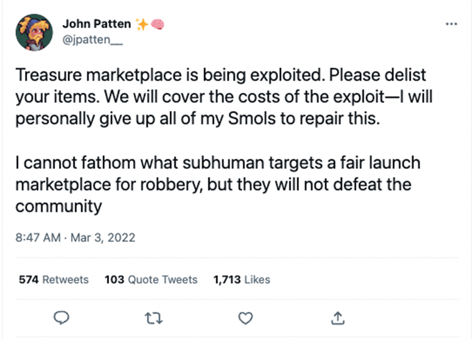See who gave the 1,713 Likes

pyautogui.click(x=242, y=280)
